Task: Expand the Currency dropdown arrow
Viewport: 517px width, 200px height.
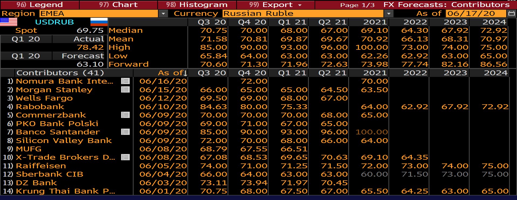Action: click(x=388, y=13)
